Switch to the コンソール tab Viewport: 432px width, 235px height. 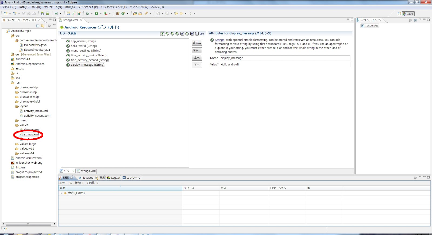click(x=131, y=178)
